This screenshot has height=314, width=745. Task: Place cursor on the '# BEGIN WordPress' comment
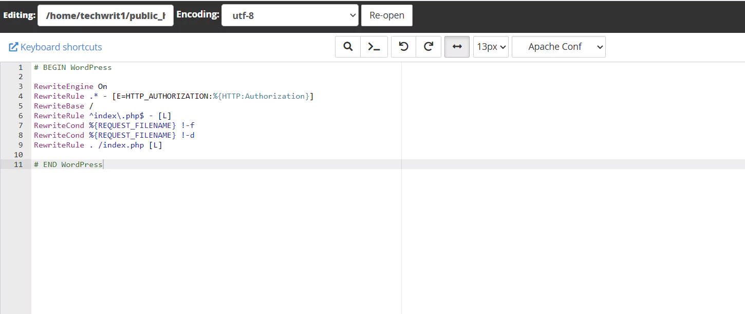pos(73,67)
